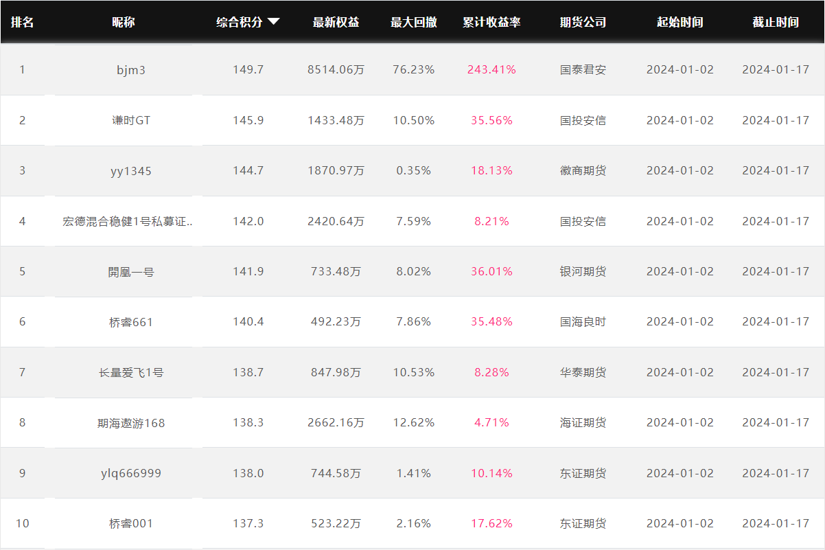Click the cumulative return 36.01%
Image resolution: width=825 pixels, height=550 pixels.
[492, 272]
